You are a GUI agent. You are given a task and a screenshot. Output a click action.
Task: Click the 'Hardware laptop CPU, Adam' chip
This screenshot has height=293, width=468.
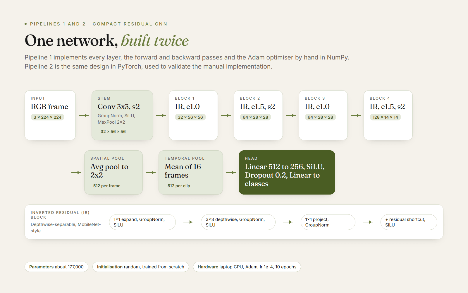click(247, 267)
